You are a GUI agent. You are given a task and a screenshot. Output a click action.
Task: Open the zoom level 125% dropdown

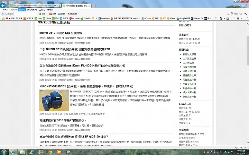click(x=245, y=147)
